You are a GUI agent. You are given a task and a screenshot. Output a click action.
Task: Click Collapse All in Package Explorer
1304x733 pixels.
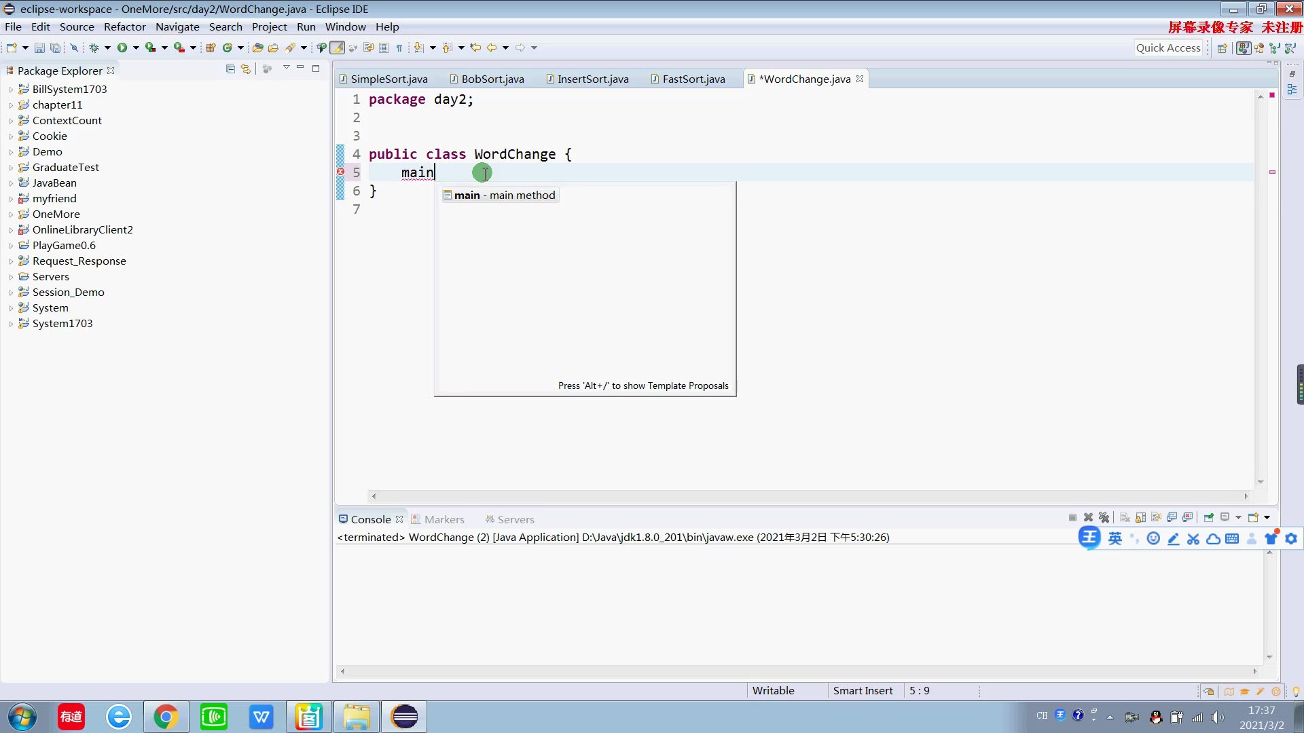230,69
